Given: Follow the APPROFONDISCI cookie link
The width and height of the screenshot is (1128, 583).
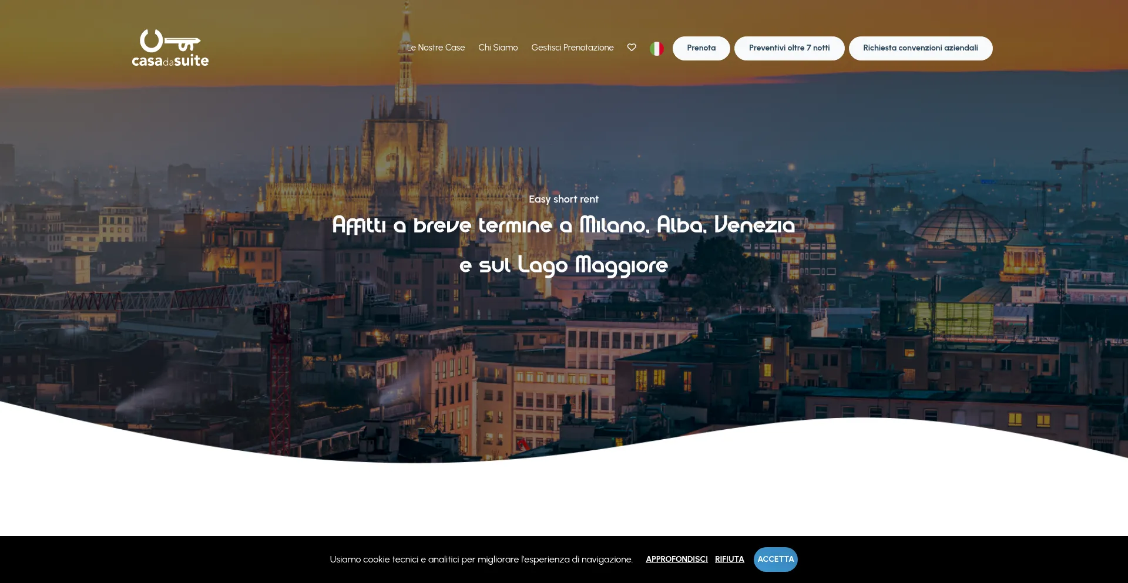Looking at the screenshot, I should 676,559.
